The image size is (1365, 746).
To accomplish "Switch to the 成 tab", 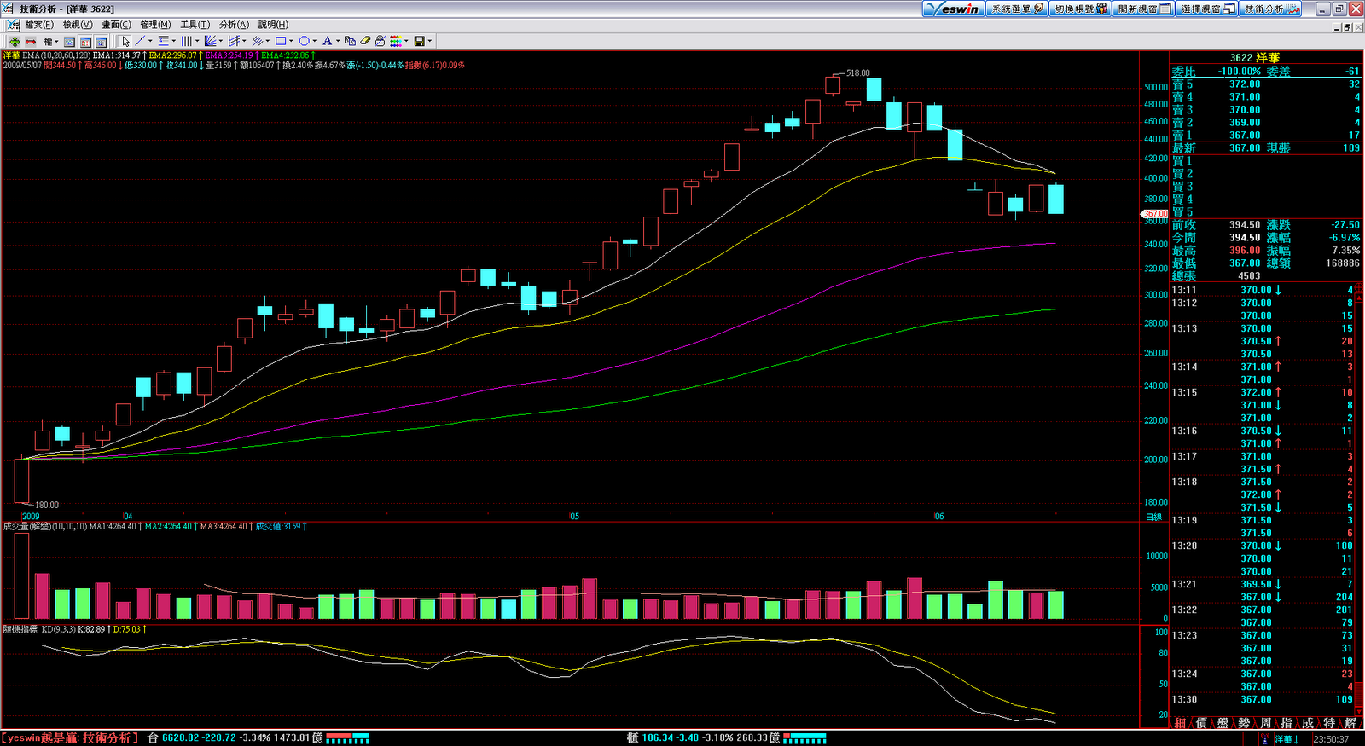I will point(1308,723).
